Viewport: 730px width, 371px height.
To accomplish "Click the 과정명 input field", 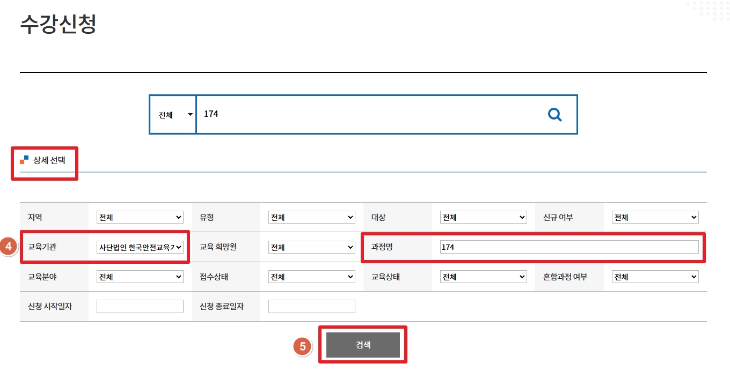I will pos(568,247).
